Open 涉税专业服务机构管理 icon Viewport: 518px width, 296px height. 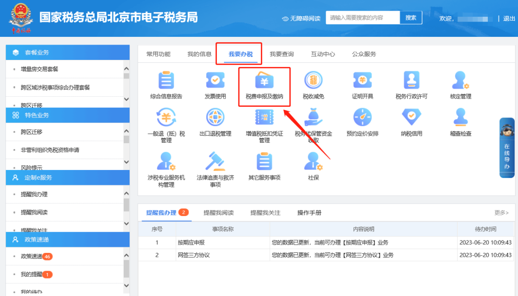point(166,161)
